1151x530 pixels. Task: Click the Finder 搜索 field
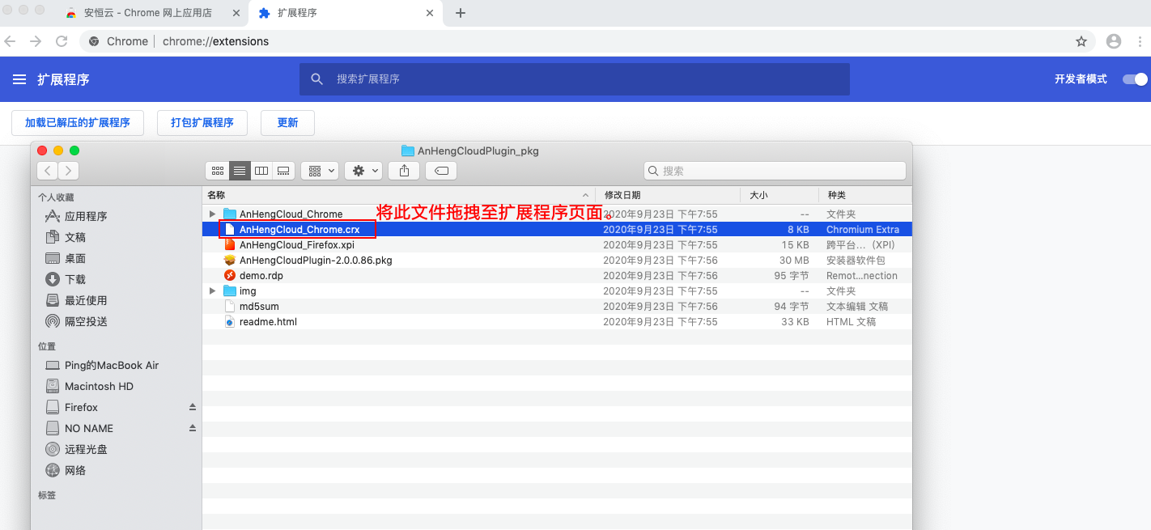point(775,171)
